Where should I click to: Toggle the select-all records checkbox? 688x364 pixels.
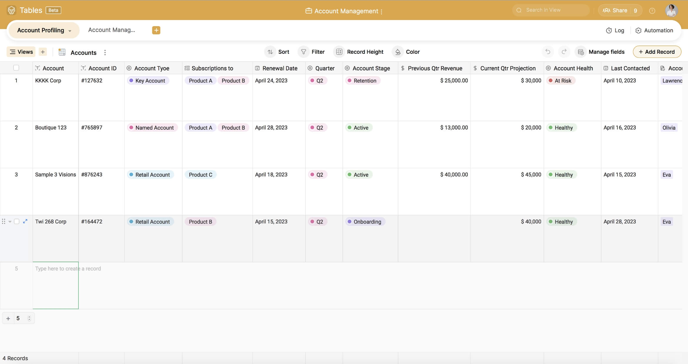[x=16, y=68]
